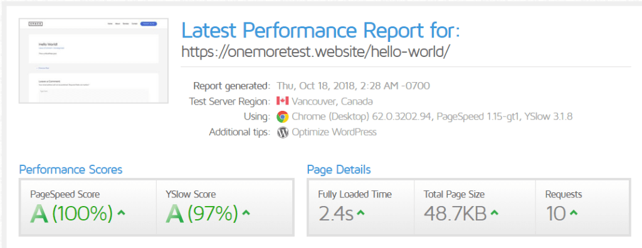Screen dimensions: 642x248
Task: Click the green arrow next to 2.4s
Action: click(x=360, y=212)
